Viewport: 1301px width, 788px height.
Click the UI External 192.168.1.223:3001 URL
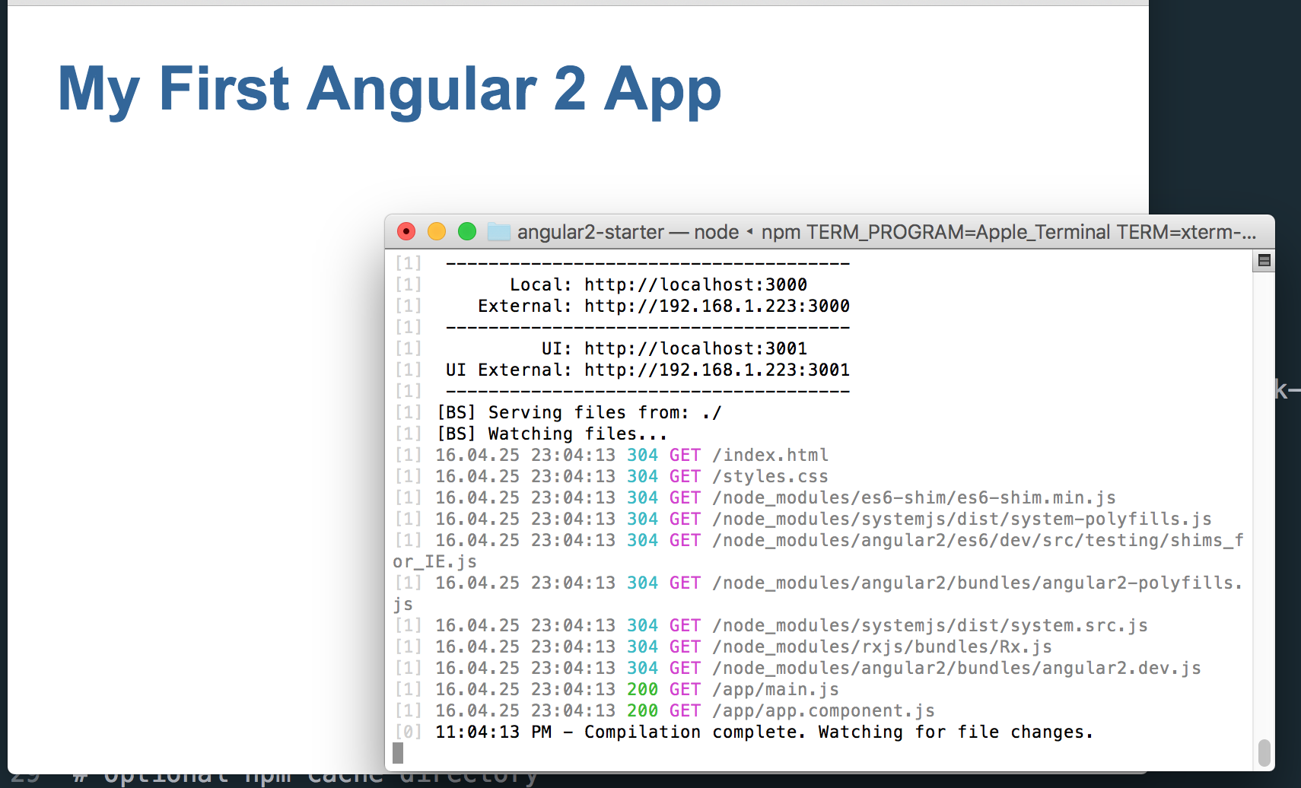coord(717,370)
